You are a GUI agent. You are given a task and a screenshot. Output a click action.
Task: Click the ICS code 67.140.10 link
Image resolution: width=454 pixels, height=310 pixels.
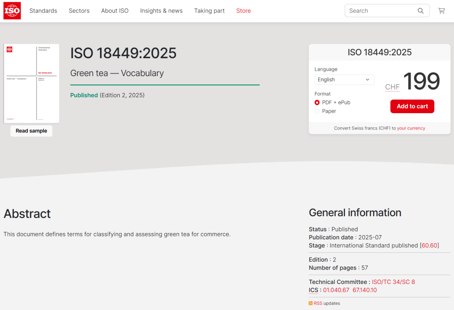click(364, 290)
